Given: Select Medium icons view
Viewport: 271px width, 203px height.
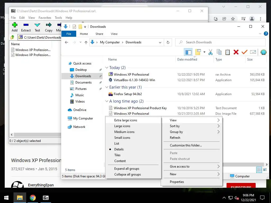Looking at the screenshot, I should click(x=133, y=132).
